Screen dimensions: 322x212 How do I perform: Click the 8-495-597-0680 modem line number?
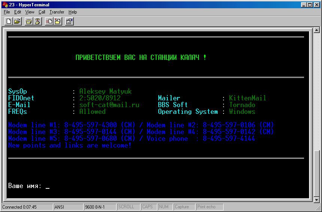pos(91,139)
